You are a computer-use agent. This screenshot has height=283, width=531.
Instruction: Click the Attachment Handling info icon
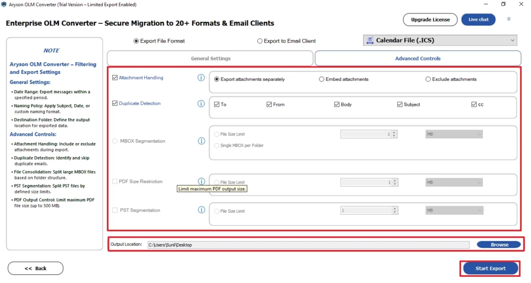(201, 78)
